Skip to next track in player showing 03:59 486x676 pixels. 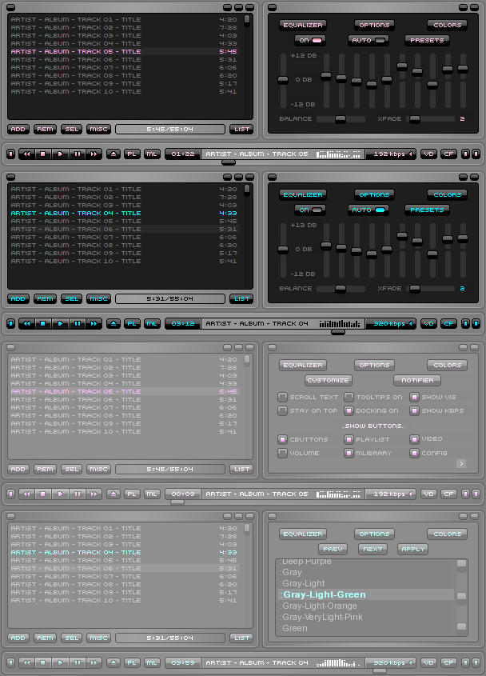pos(94,663)
